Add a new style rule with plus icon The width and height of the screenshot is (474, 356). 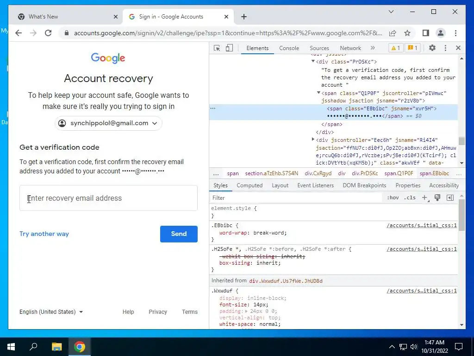[x=425, y=197]
